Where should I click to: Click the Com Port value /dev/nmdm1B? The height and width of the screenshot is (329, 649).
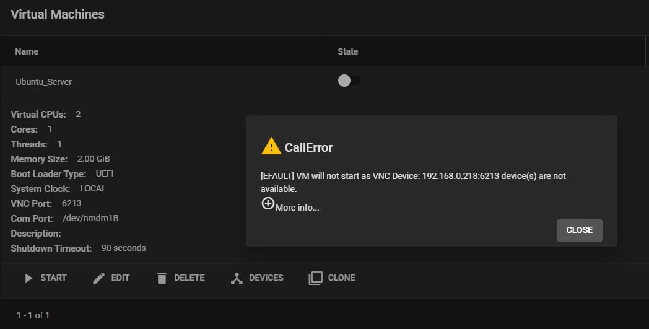click(x=90, y=218)
